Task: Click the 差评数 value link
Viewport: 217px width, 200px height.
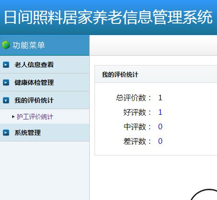Action: coord(160,141)
